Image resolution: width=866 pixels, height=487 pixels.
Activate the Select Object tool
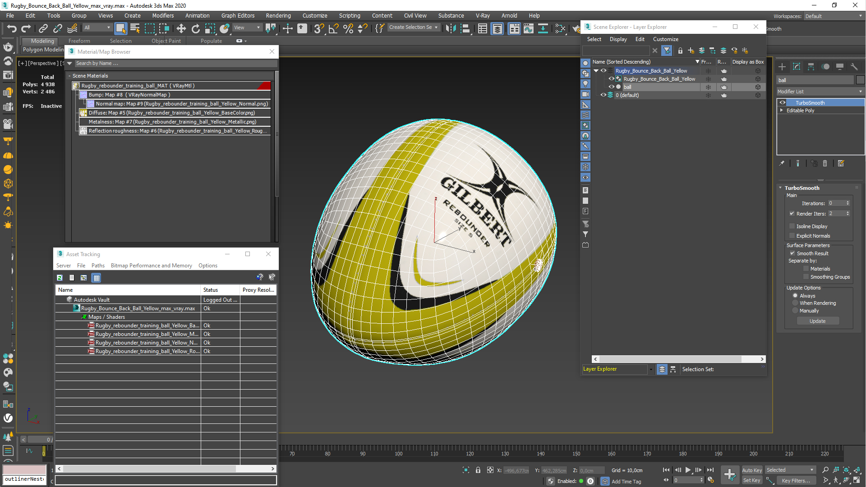pos(120,28)
